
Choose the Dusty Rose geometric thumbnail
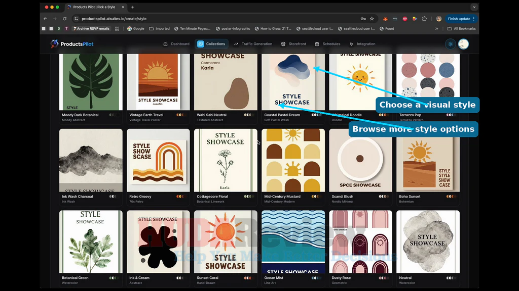(360, 242)
